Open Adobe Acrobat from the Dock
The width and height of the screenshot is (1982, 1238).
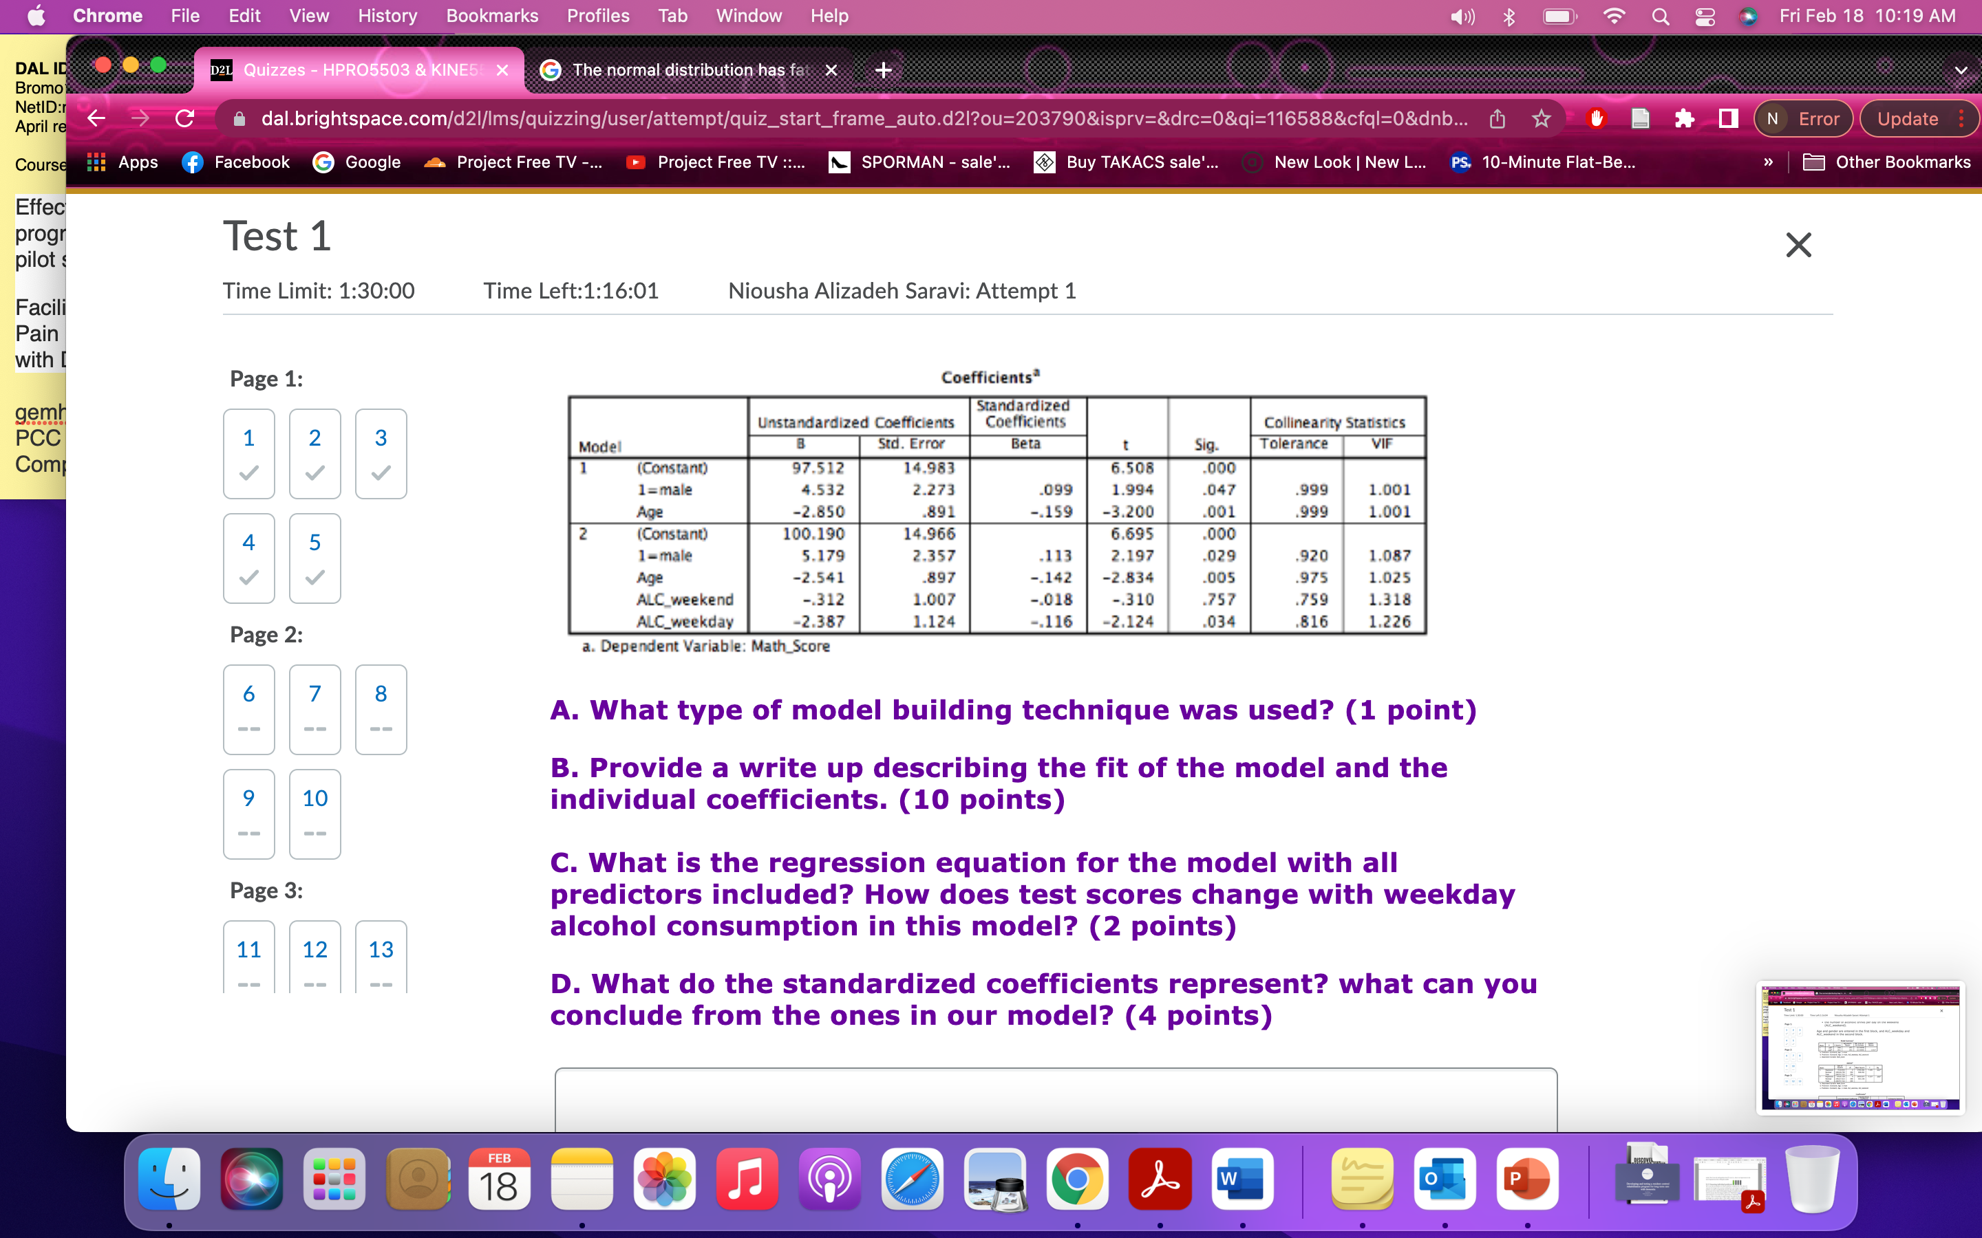[1159, 1179]
